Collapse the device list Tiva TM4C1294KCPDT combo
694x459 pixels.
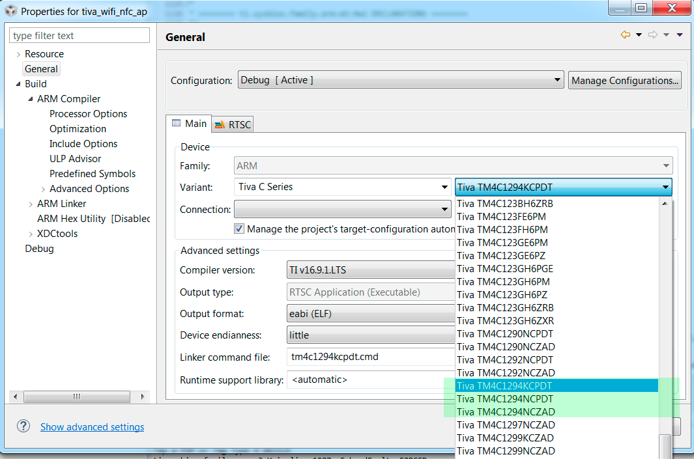(x=564, y=187)
